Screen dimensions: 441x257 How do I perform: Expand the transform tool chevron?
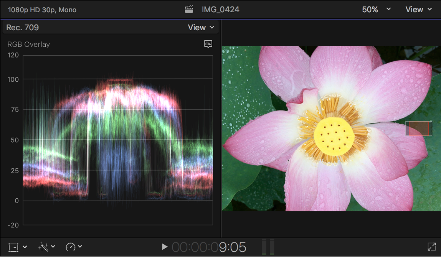pyautogui.click(x=25, y=247)
